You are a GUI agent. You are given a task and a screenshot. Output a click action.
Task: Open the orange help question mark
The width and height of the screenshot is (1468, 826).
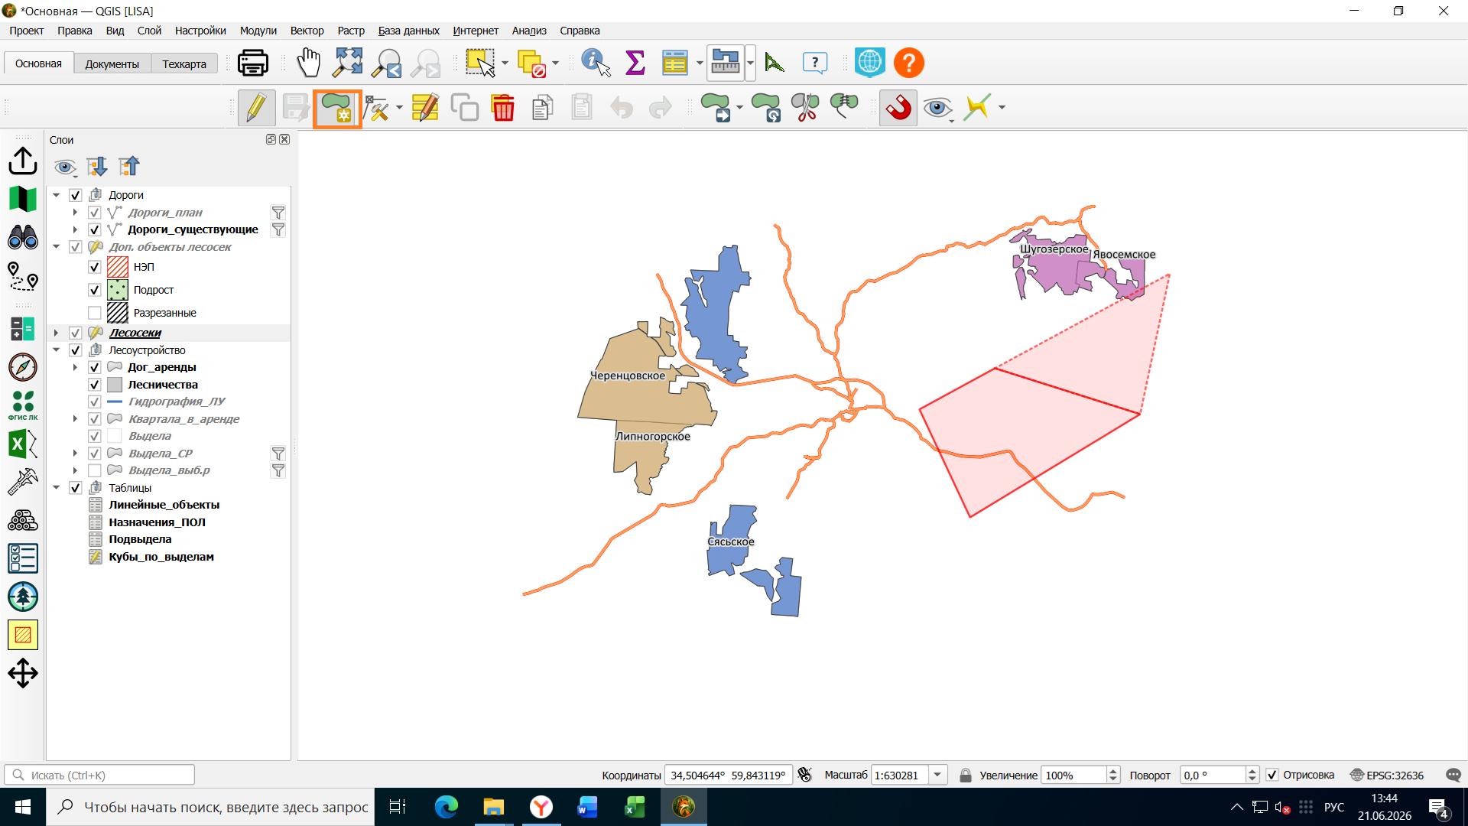(909, 63)
